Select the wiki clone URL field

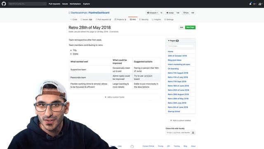pos(178,132)
